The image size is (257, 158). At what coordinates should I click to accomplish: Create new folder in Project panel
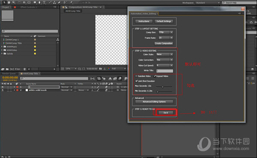point(7,69)
